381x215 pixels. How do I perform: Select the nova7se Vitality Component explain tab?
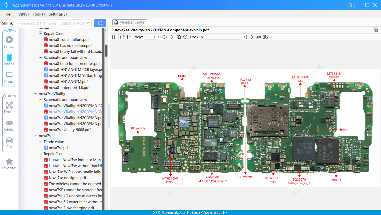pos(162,30)
